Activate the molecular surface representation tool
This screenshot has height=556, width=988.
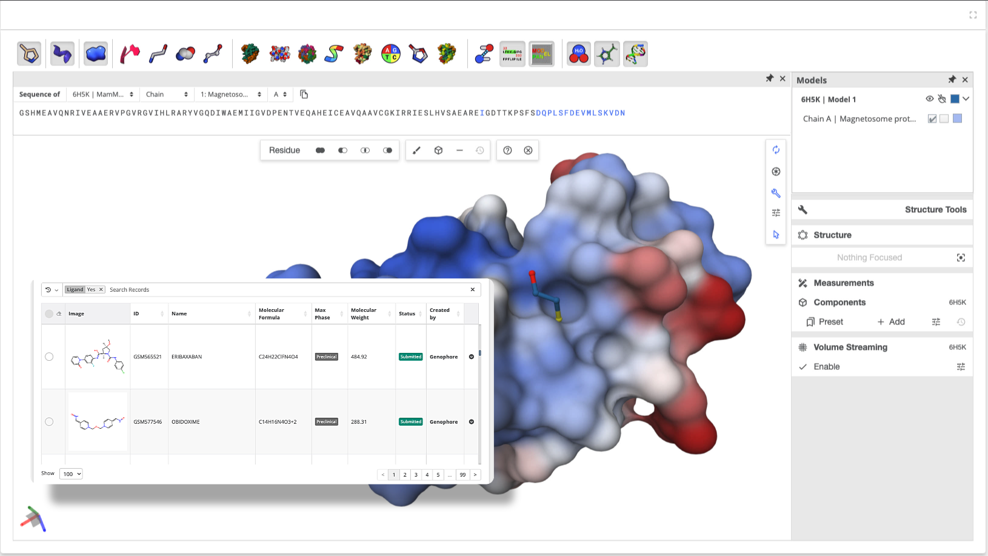(x=95, y=54)
